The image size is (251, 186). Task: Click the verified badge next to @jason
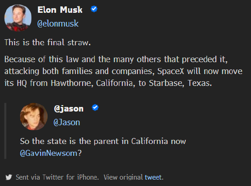[x=95, y=107]
